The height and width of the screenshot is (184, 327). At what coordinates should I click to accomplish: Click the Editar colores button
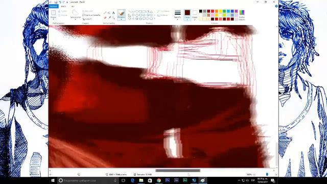242,15
